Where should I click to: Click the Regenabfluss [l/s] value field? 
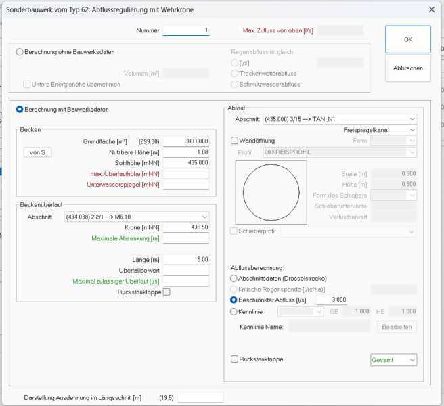coord(340,63)
